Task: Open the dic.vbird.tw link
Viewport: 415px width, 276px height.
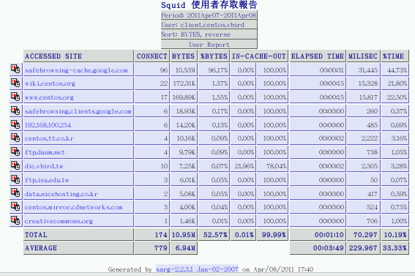Action: pyautogui.click(x=44, y=166)
